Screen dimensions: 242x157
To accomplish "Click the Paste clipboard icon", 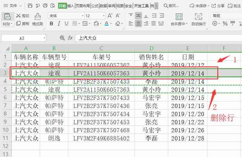I will click(7, 17).
